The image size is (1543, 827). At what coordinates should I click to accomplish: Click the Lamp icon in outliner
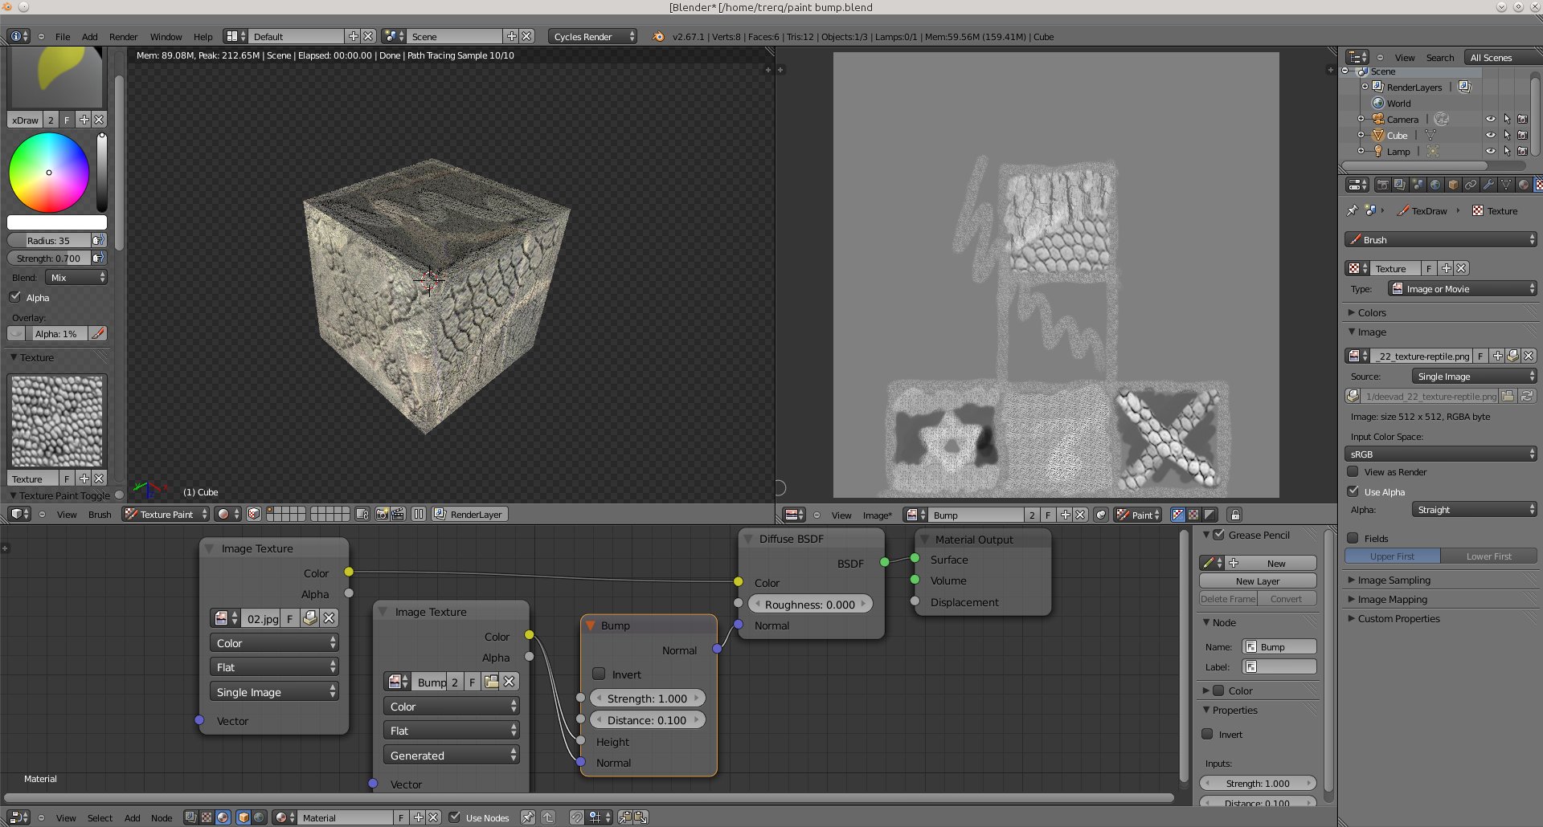1377,152
